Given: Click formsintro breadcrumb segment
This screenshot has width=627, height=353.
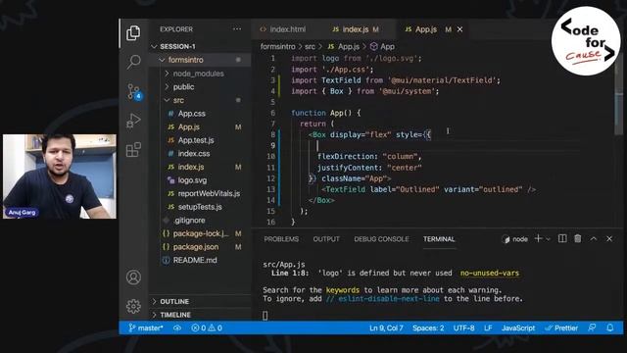Looking at the screenshot, I should [x=277, y=46].
